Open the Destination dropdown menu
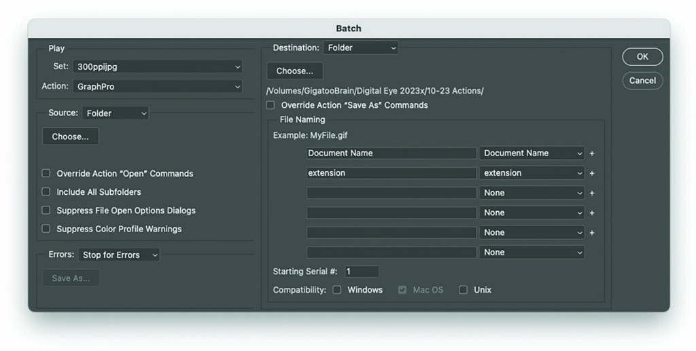 point(360,48)
